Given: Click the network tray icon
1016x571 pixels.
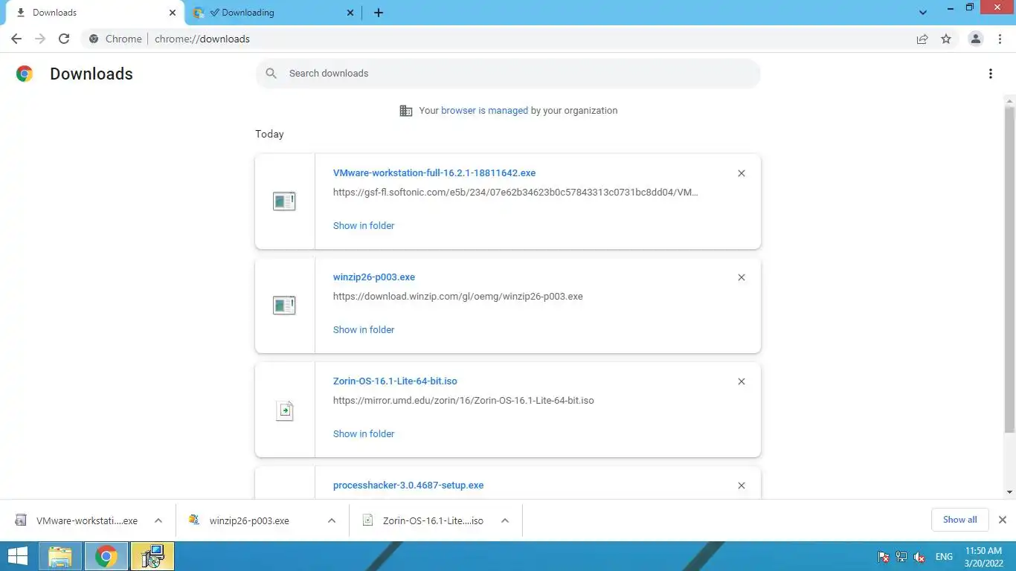Looking at the screenshot, I should tap(901, 557).
